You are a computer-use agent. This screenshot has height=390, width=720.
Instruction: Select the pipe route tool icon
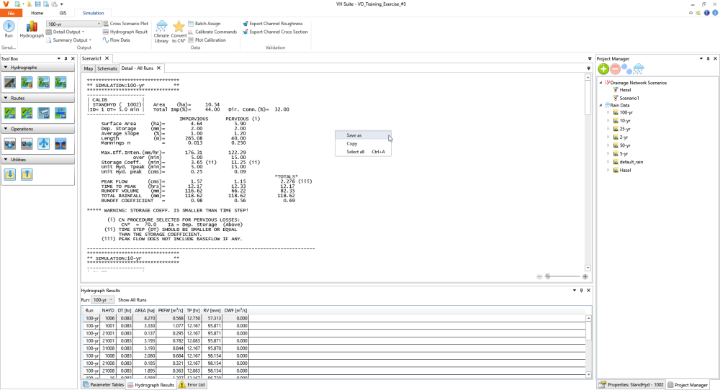[44, 113]
